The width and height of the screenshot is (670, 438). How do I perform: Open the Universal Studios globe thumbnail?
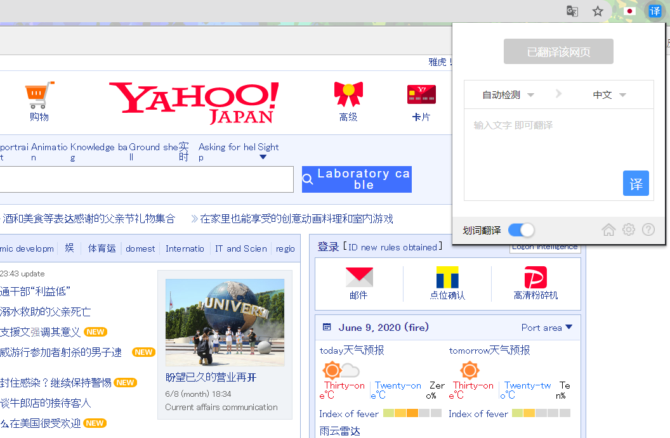[x=225, y=322]
